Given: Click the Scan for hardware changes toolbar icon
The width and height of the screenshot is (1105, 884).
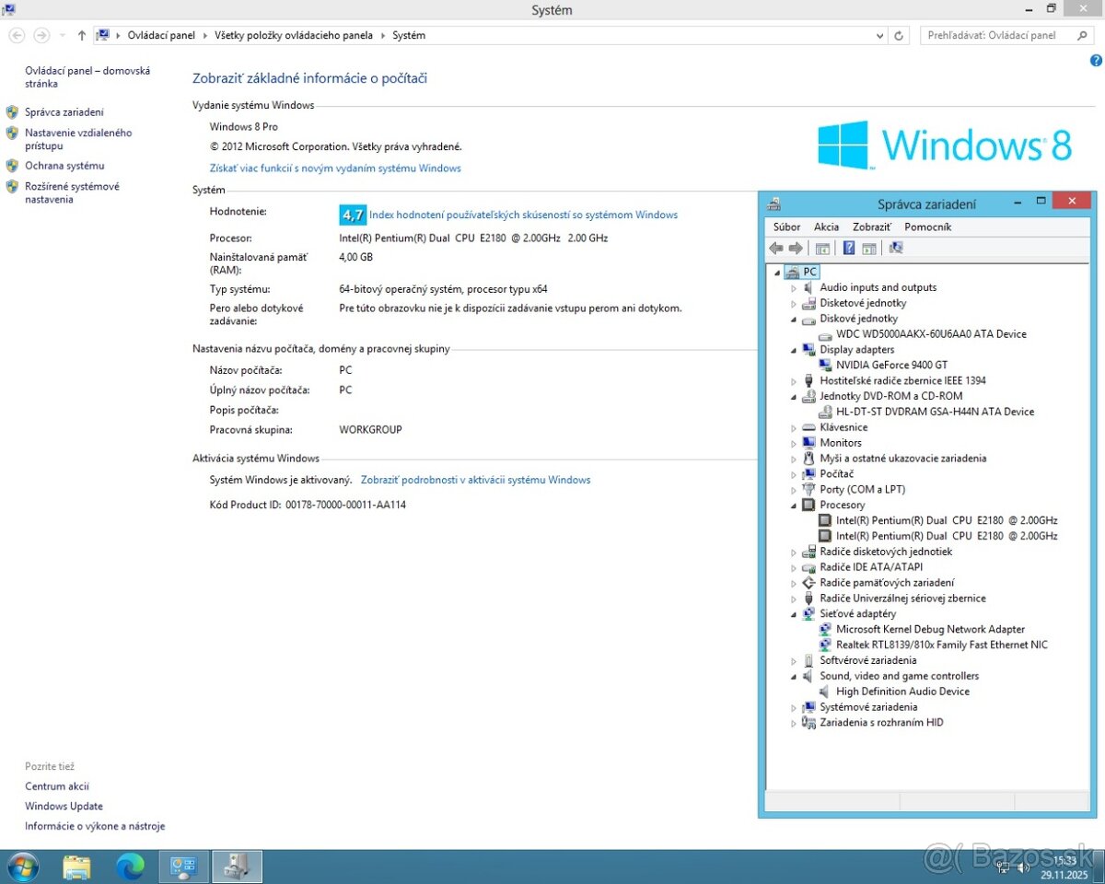Looking at the screenshot, I should (896, 249).
